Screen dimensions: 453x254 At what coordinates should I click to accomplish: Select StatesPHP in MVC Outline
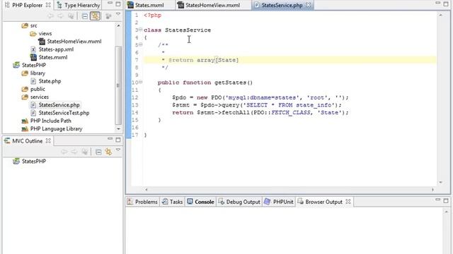point(34,162)
